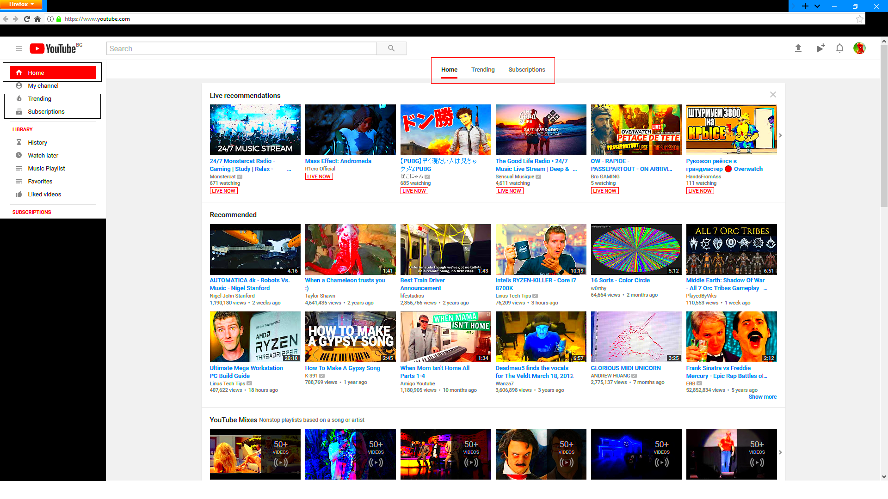888x499 pixels.
Task: Switch to the Subscriptions tab at top
Action: click(x=527, y=70)
